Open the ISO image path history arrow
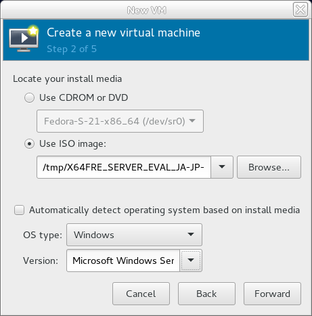Screen dimensions: 312x316 (x=222, y=167)
